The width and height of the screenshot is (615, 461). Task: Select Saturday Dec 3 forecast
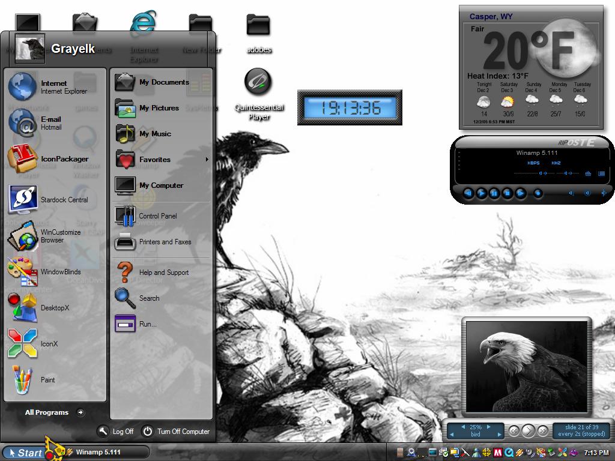click(508, 100)
